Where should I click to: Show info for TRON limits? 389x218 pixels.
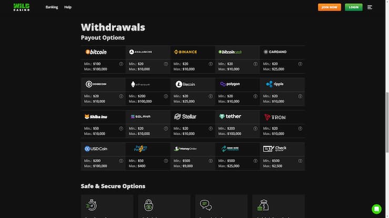click(x=300, y=129)
